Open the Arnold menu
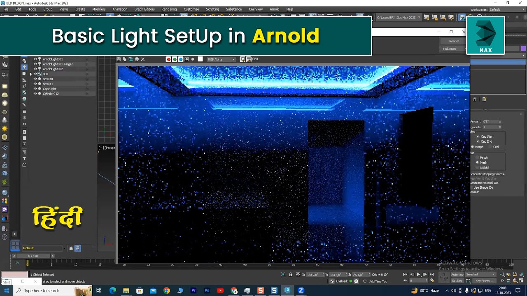Image resolution: width=527 pixels, height=296 pixels. 274,9
